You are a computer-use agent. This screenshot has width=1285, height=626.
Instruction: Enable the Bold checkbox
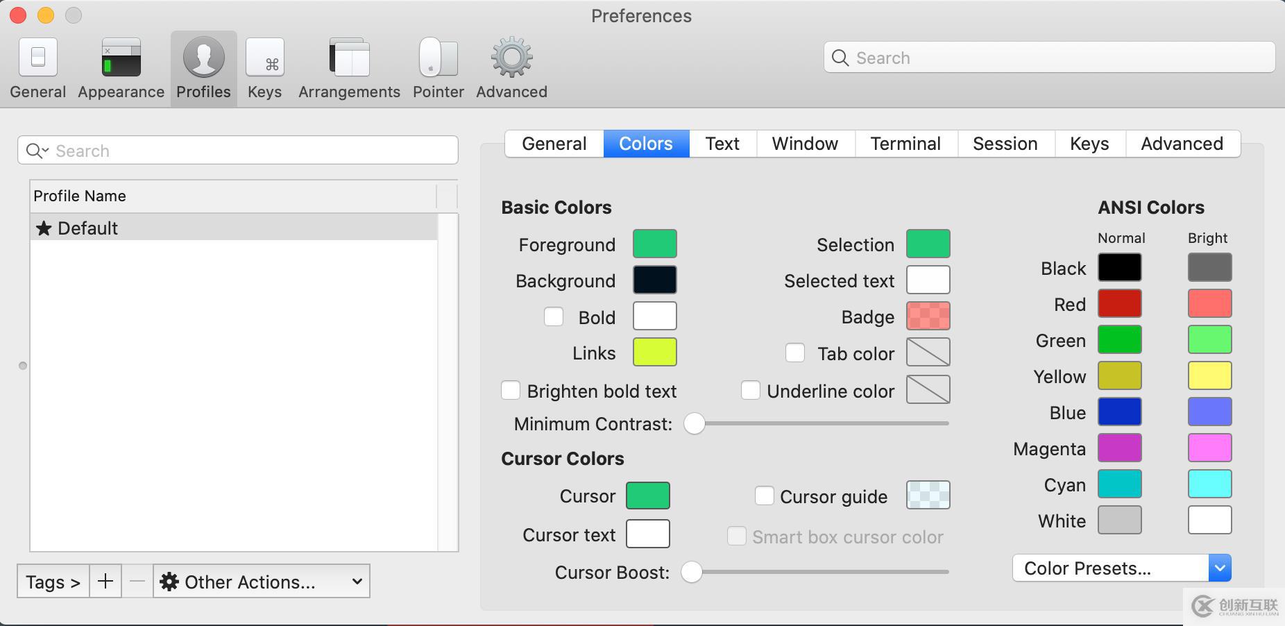(x=554, y=316)
